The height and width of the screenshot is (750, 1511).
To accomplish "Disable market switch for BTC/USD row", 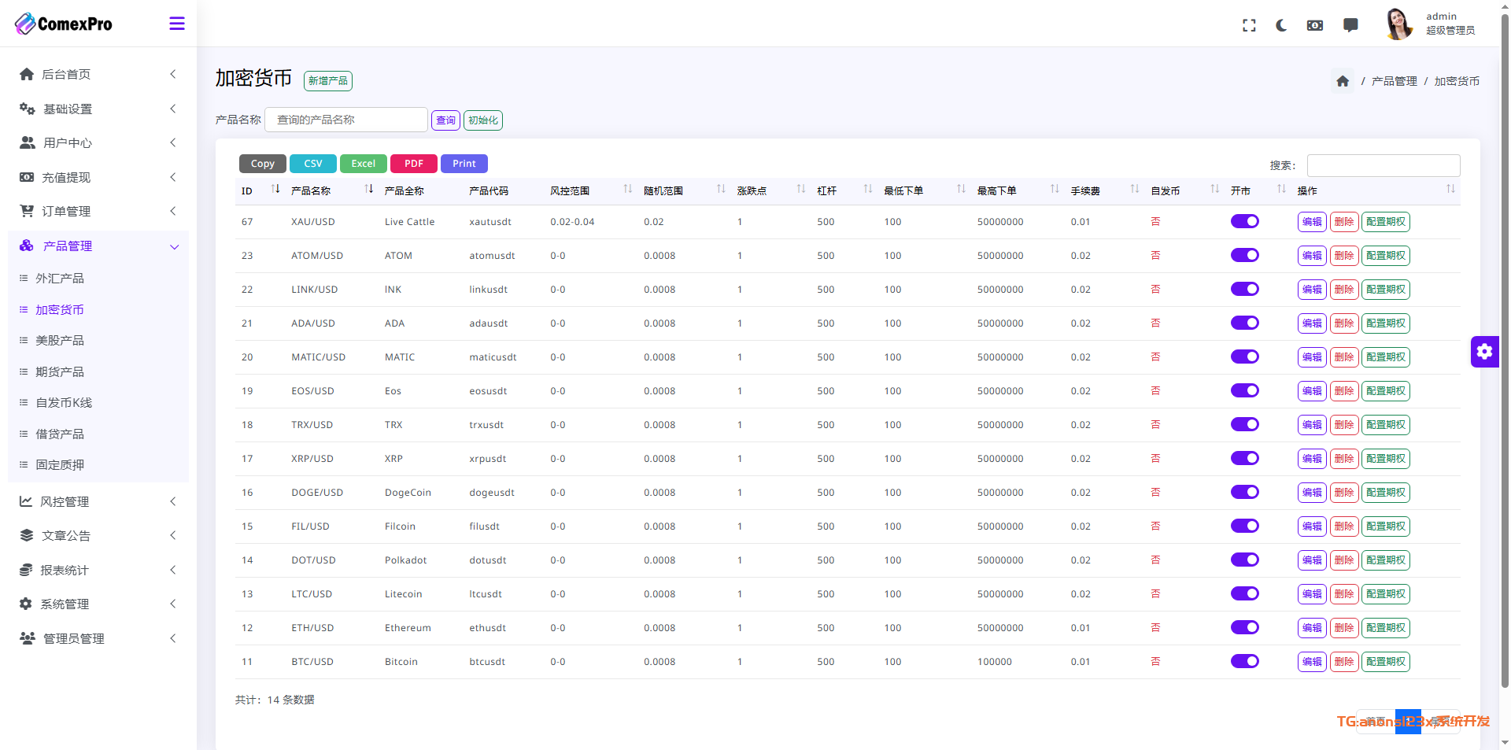I will [1244, 662].
